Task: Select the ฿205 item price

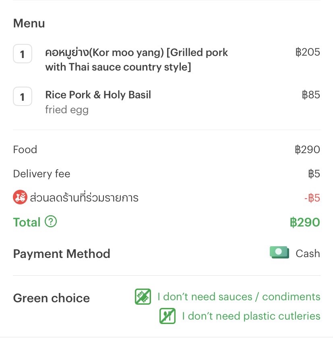Action: [308, 52]
